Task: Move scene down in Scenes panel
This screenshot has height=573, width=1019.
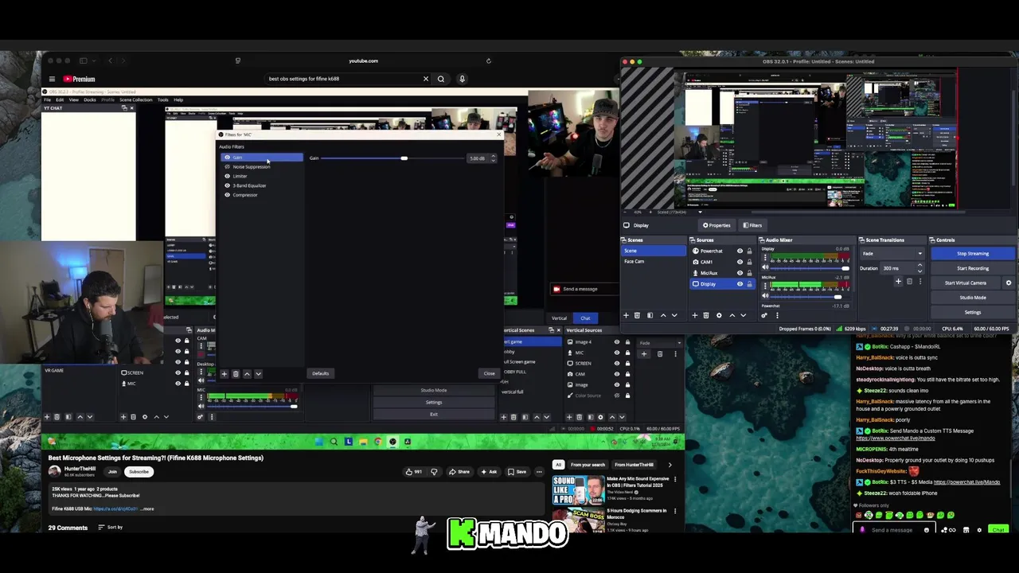Action: (674, 315)
